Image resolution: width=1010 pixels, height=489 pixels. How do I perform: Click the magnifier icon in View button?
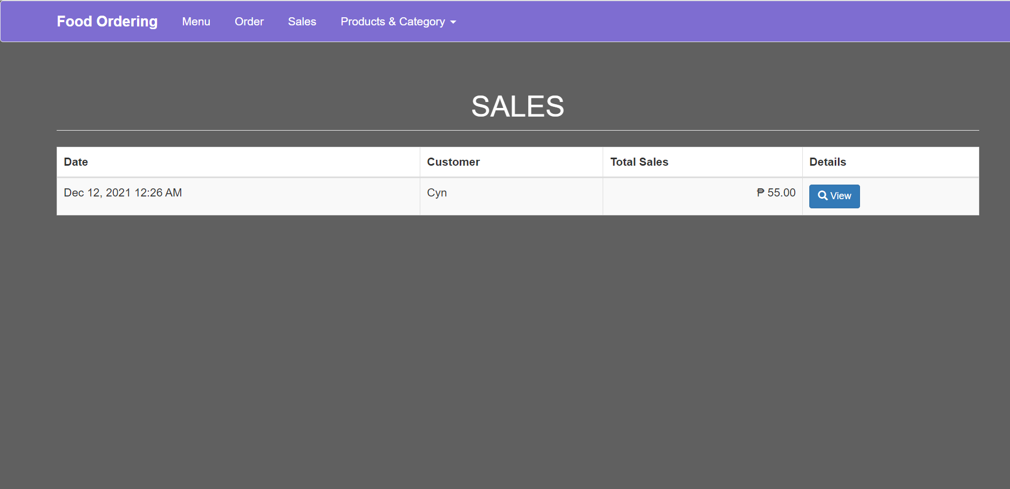[x=822, y=196]
